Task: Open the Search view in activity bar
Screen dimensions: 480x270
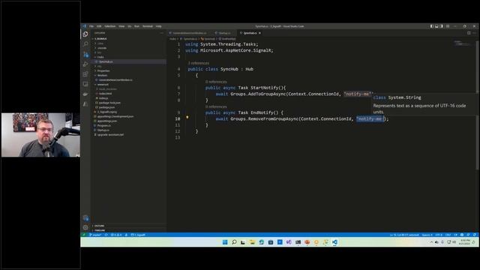Action: coord(85,44)
